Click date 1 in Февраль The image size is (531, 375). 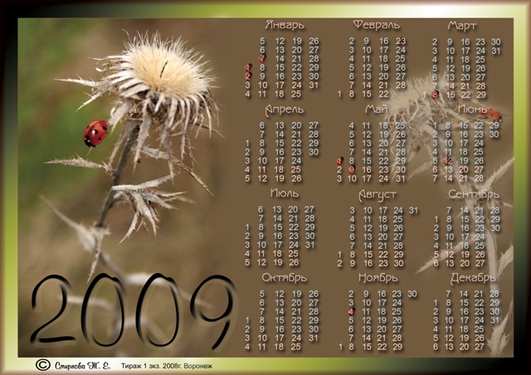pyautogui.click(x=339, y=95)
